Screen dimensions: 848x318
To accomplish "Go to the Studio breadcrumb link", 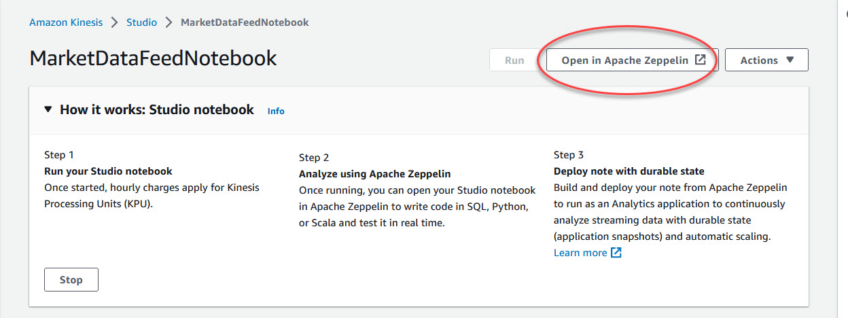I will coord(141,22).
